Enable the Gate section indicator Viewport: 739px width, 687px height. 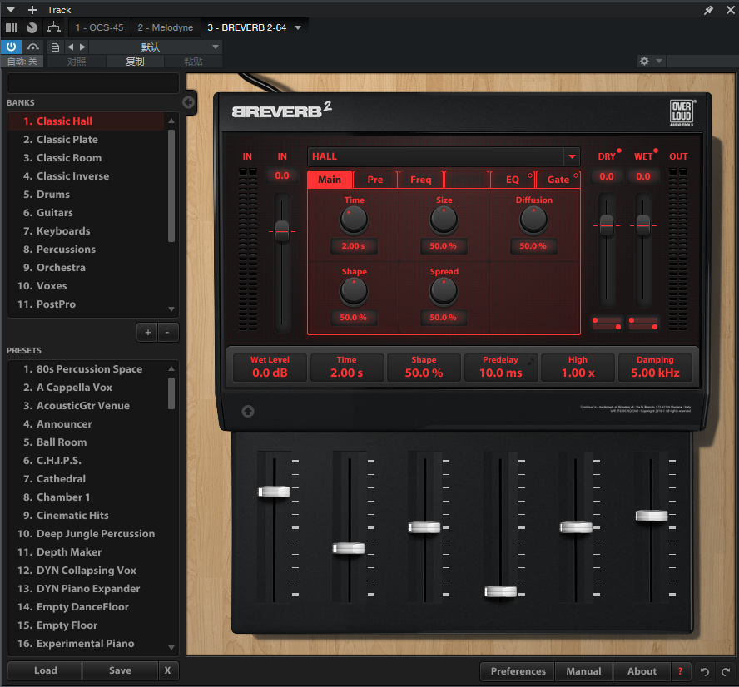pyautogui.click(x=576, y=175)
